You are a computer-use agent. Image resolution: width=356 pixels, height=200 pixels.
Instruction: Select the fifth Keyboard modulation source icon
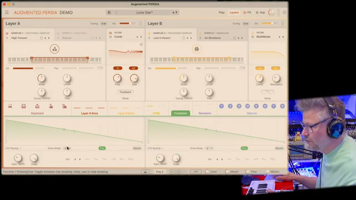(65, 106)
